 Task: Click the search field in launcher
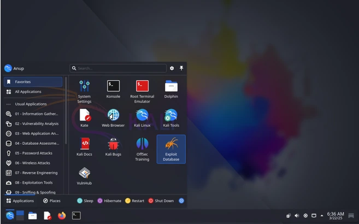point(118,68)
